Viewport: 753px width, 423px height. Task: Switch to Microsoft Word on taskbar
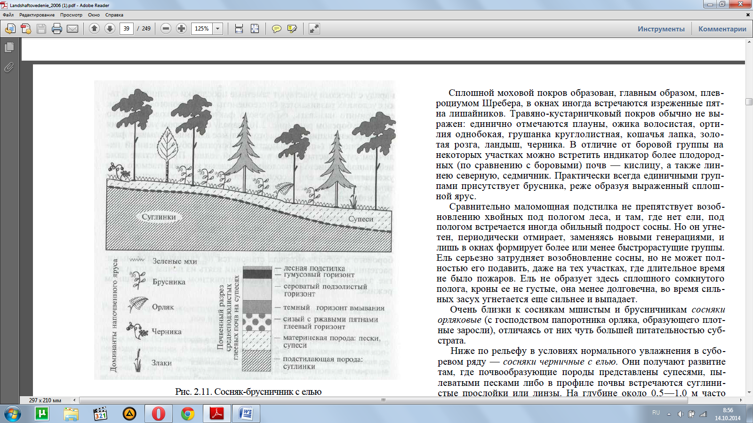(246, 414)
